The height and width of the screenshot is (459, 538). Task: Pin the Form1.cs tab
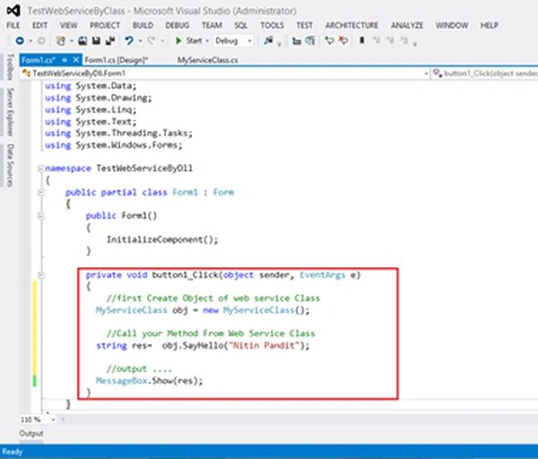65,60
